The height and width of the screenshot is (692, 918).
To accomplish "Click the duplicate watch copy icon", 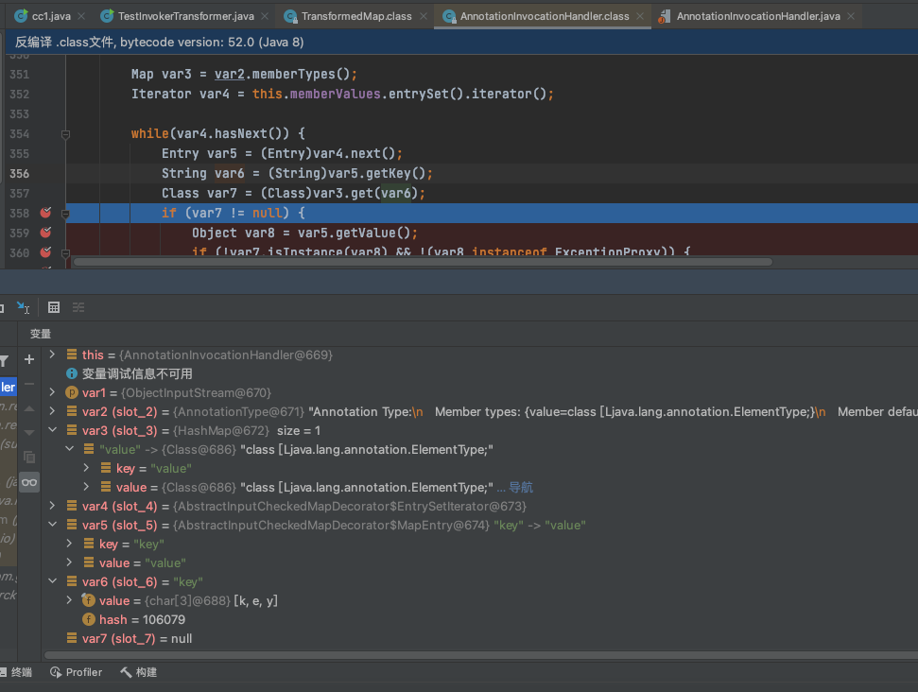I will coord(29,458).
